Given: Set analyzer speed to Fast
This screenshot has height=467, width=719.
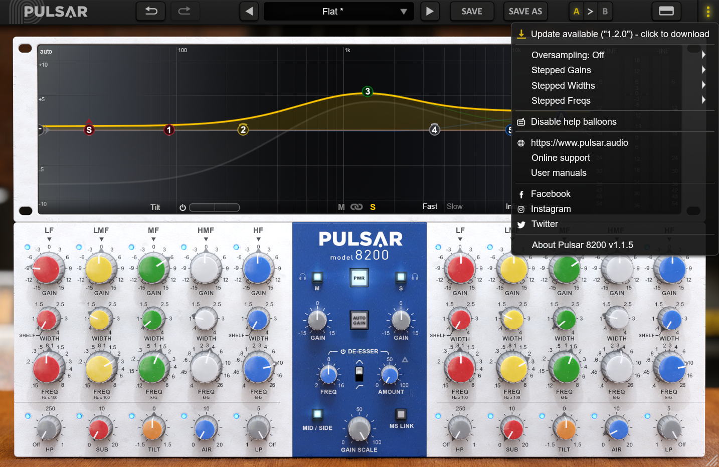Looking at the screenshot, I should point(430,206).
